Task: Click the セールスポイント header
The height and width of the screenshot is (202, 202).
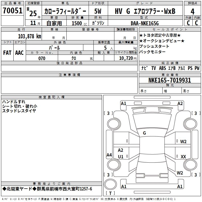Action: click(170, 29)
